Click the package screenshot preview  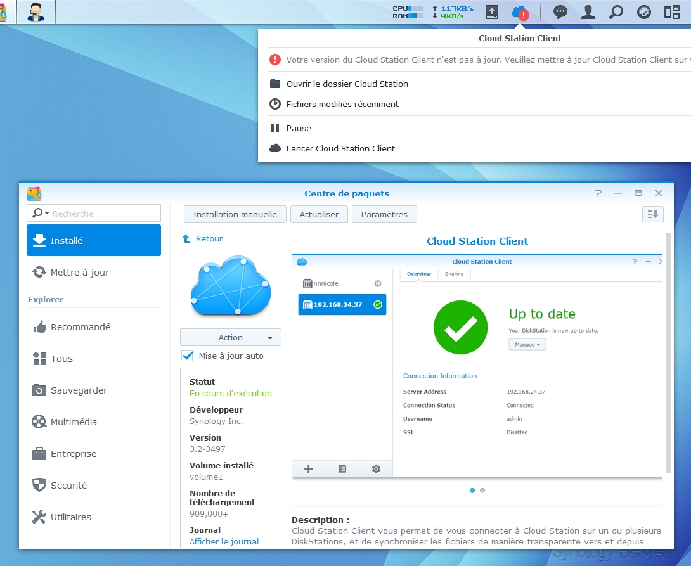click(477, 366)
